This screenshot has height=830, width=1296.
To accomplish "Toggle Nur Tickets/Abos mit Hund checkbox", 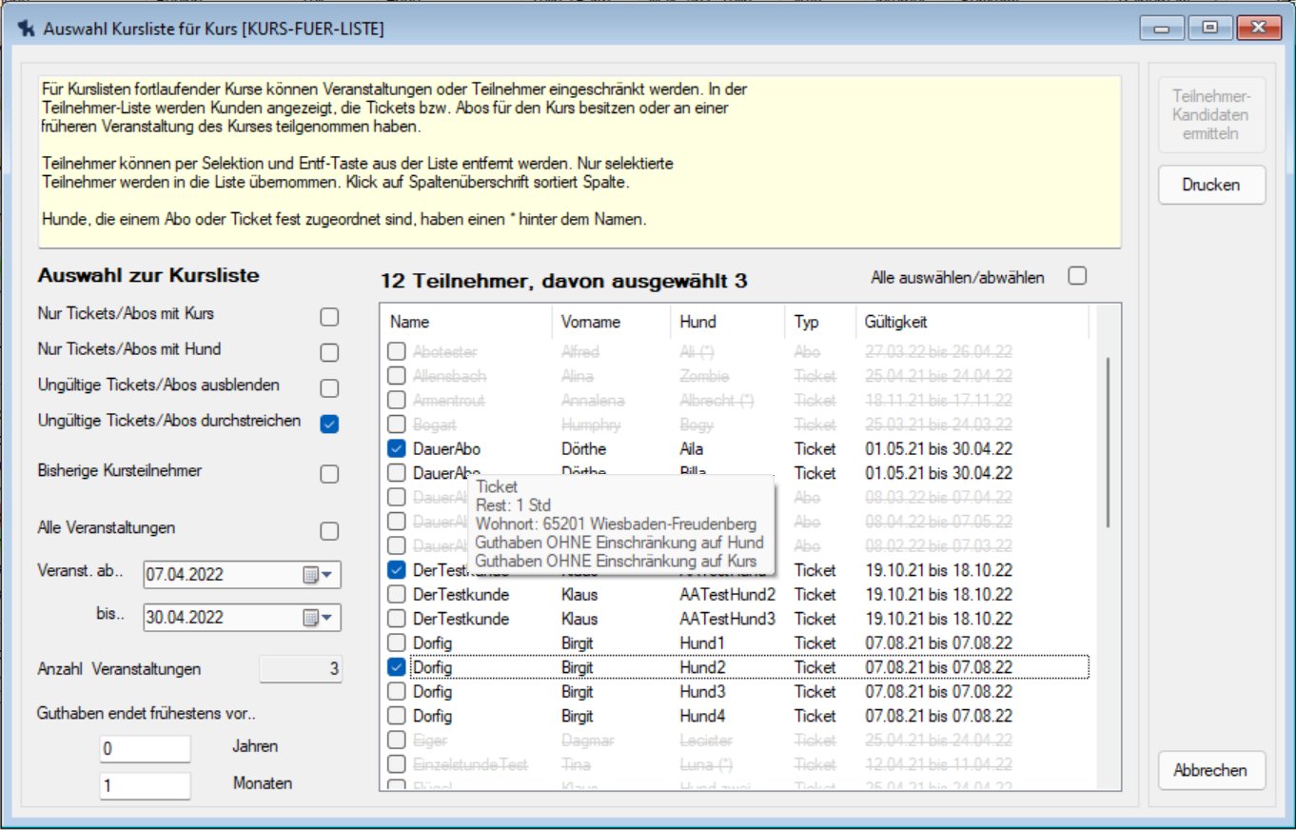I will 329,353.
